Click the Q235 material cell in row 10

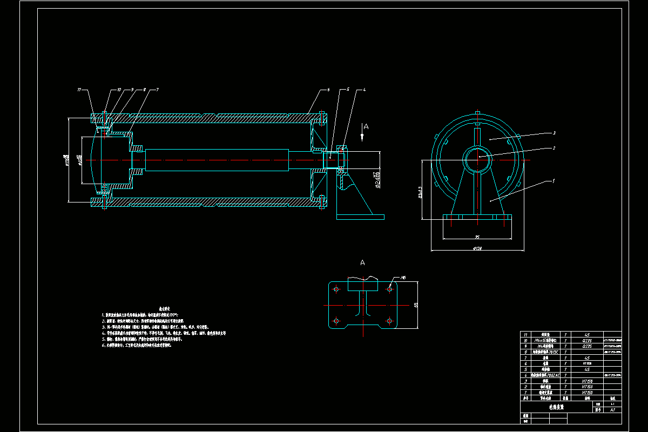point(587,341)
